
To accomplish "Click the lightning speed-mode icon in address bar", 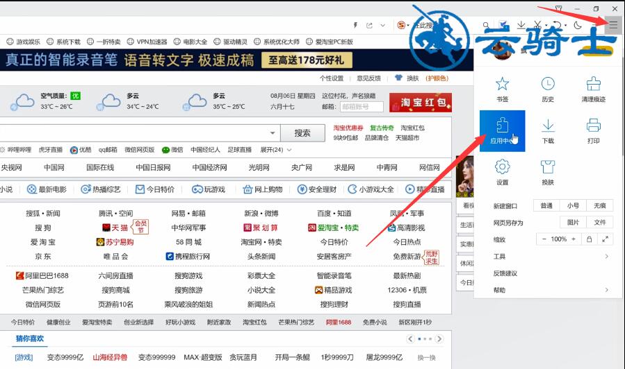I will (355, 25).
